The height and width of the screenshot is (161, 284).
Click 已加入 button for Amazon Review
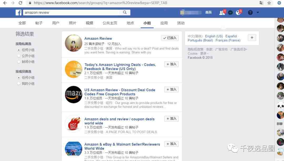(x=170, y=38)
